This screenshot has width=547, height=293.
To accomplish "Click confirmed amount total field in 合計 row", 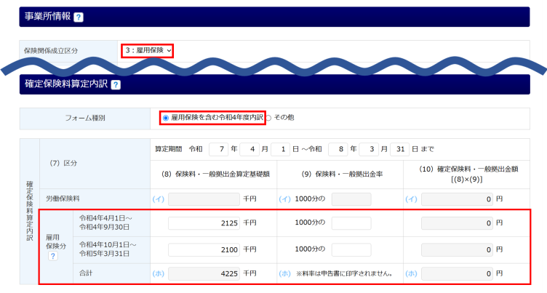I will [457, 274].
